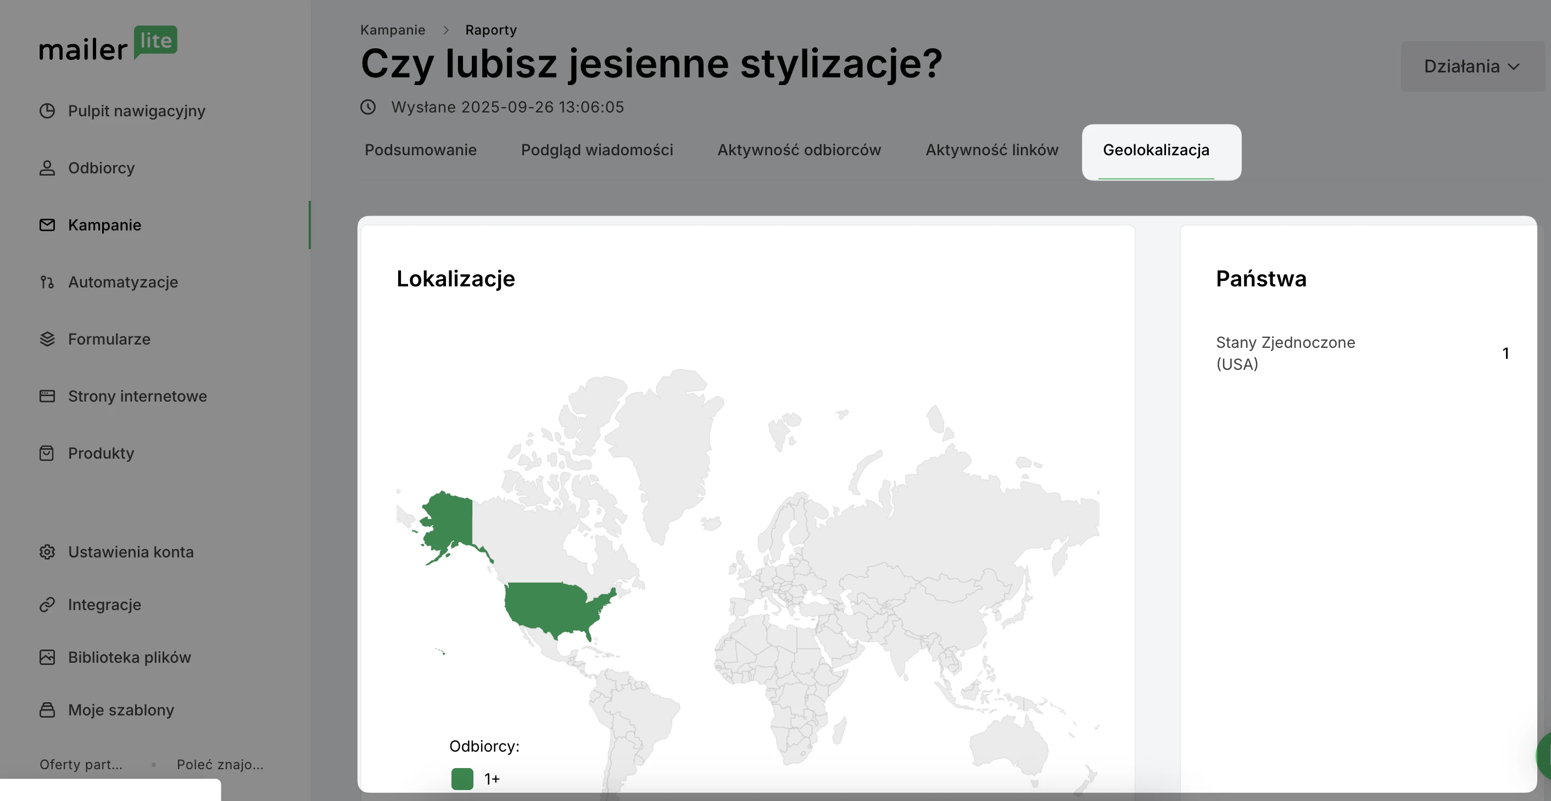Open the Aktywność linków tab
The height and width of the screenshot is (801, 1551).
[x=991, y=150]
